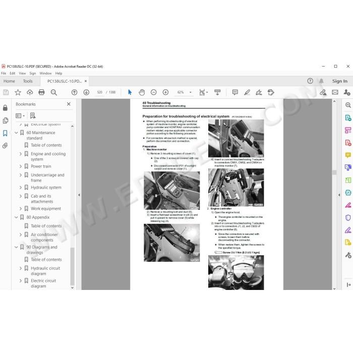This screenshot has height=353, width=353.
Task: Close the Bookmarks panel
Action: click(x=69, y=104)
